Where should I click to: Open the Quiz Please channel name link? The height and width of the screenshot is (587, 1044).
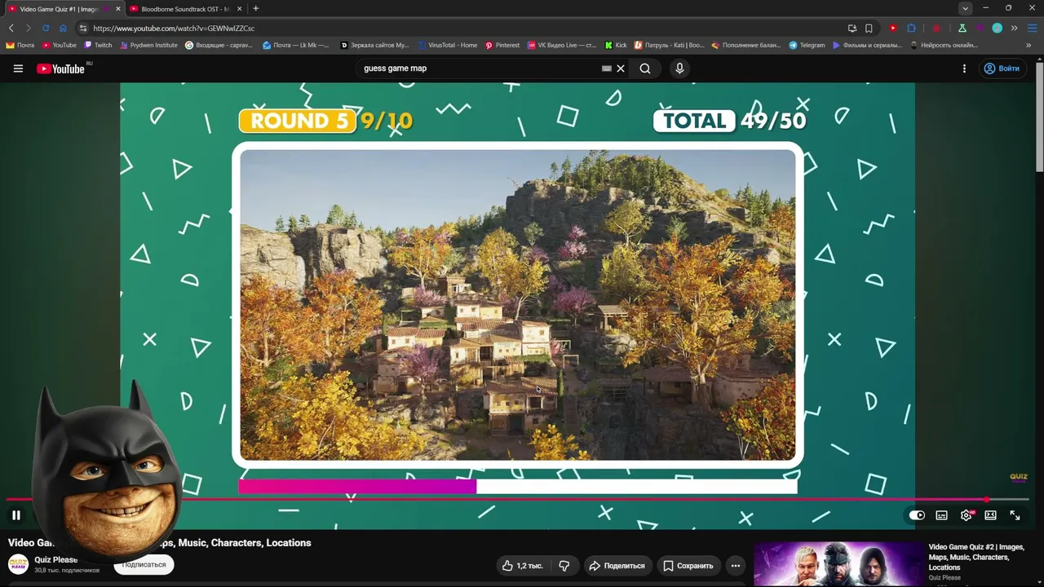[55, 560]
